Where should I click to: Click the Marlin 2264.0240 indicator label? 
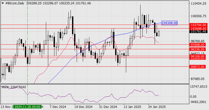[x=14, y=87]
